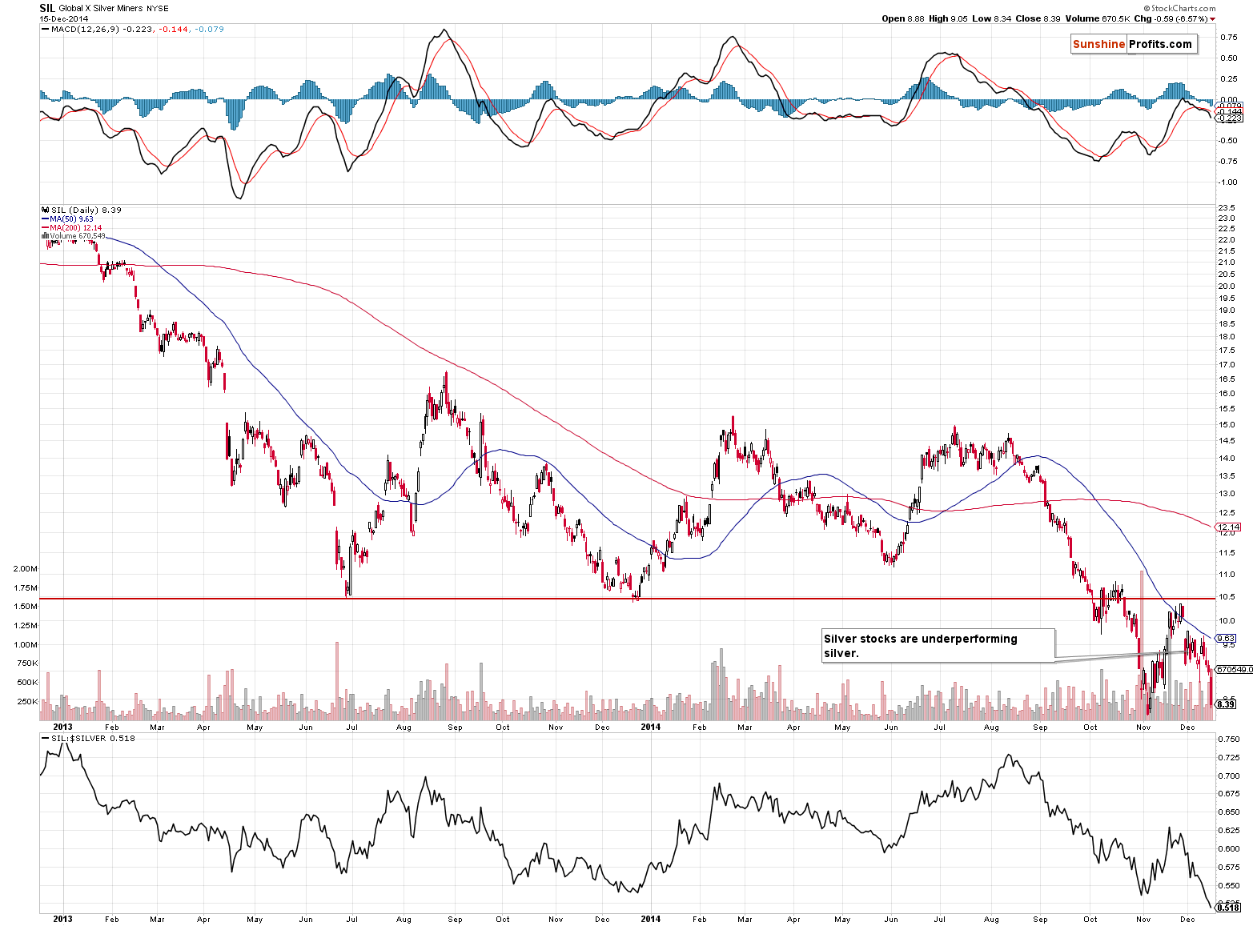The width and height of the screenshot is (1253, 926).
Task: Click 'Global X Silver Miners' name text
Action: [100, 9]
